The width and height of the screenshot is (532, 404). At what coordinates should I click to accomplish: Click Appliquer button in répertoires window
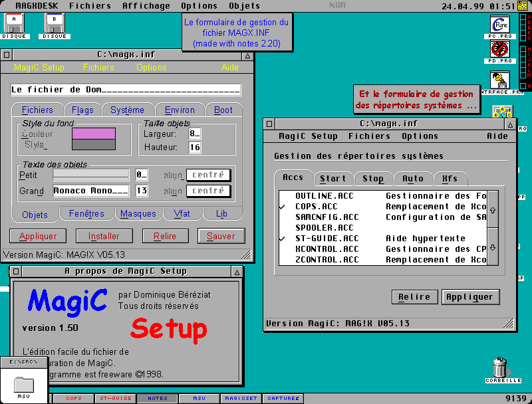pyautogui.click(x=470, y=297)
